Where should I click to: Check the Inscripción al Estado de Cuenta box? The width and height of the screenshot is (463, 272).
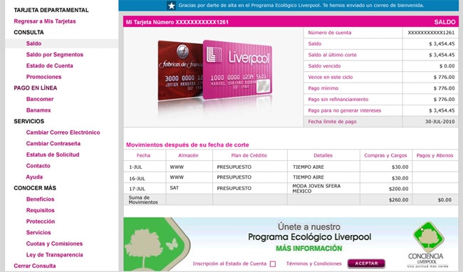pos(273,263)
